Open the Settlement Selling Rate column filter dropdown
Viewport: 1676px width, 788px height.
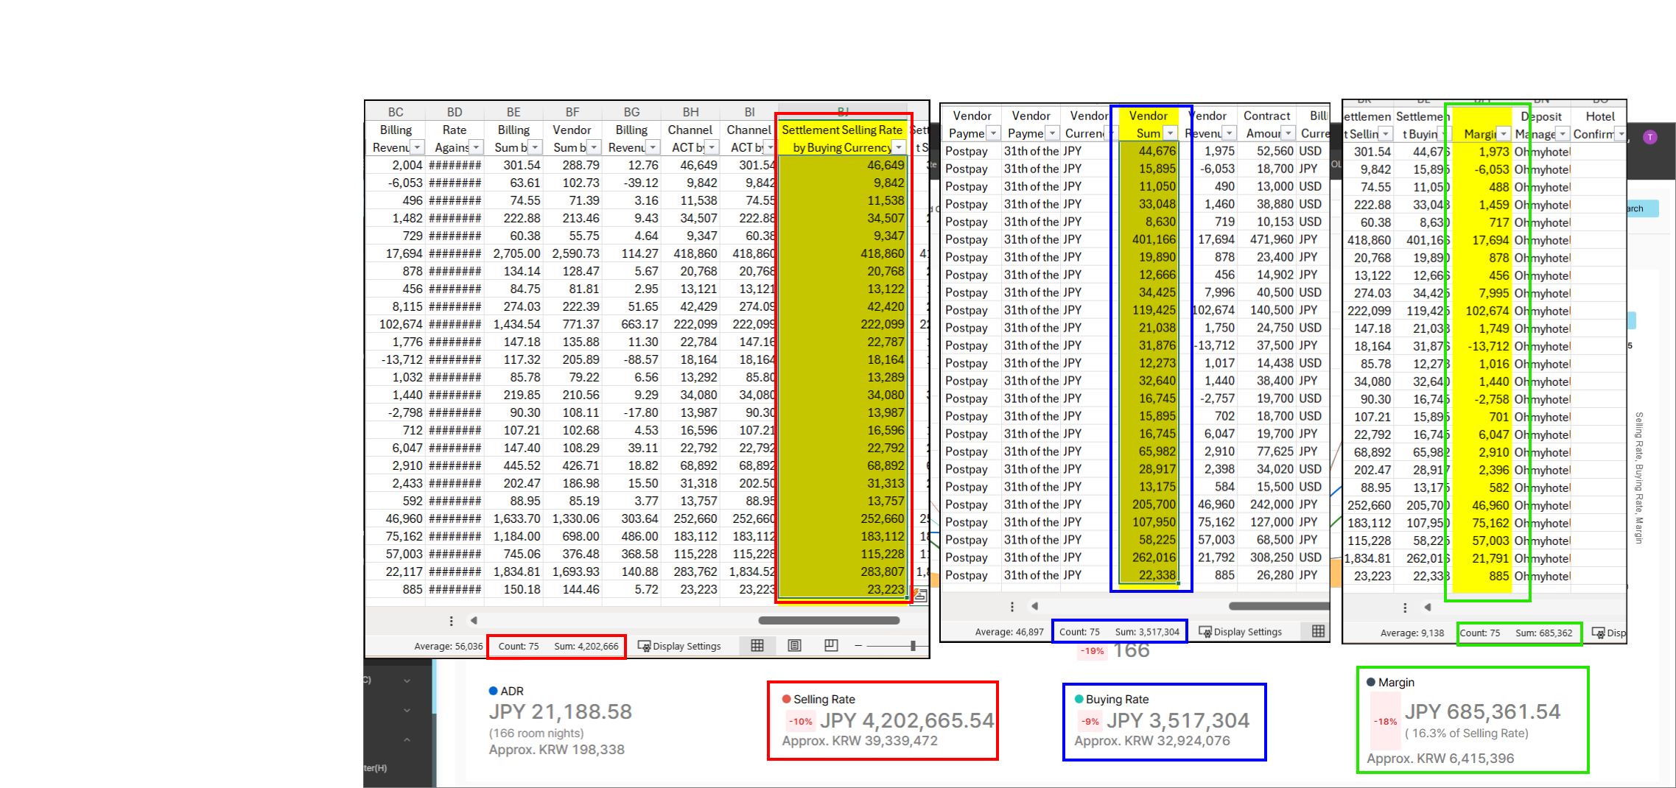pos(899,148)
